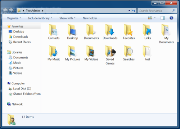Screen dimensions: 180x129
Task: Select the test folder icon
Action: (147, 51)
